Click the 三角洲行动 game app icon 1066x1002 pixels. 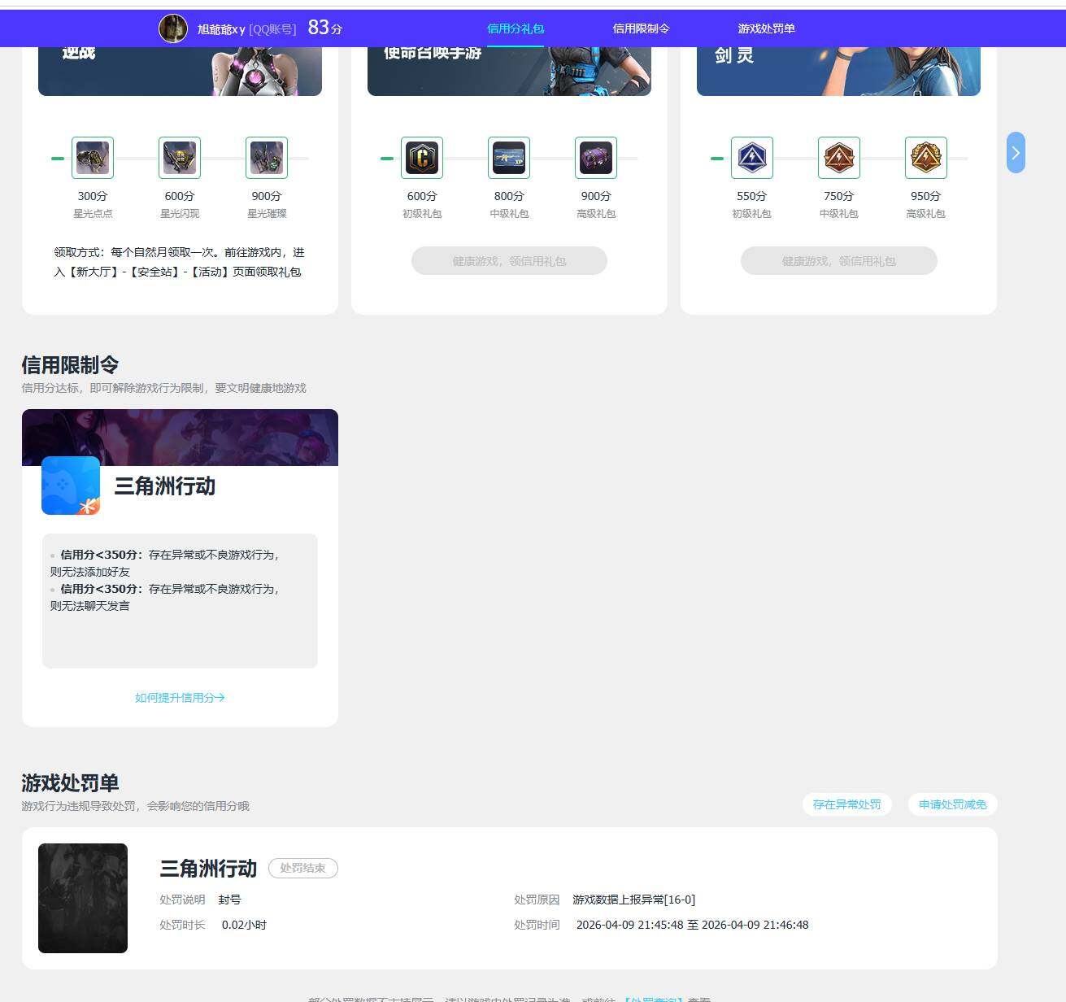pos(71,486)
